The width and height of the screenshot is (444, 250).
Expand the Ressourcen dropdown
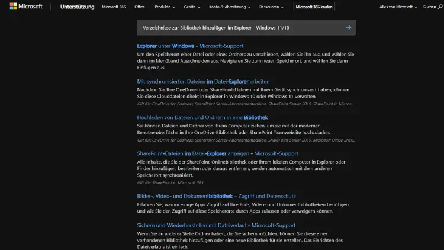pyautogui.click(x=271, y=7)
